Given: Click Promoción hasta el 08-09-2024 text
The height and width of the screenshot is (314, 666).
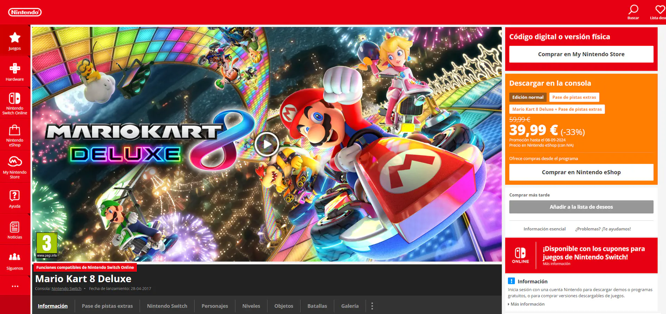Looking at the screenshot, I should 537,140.
